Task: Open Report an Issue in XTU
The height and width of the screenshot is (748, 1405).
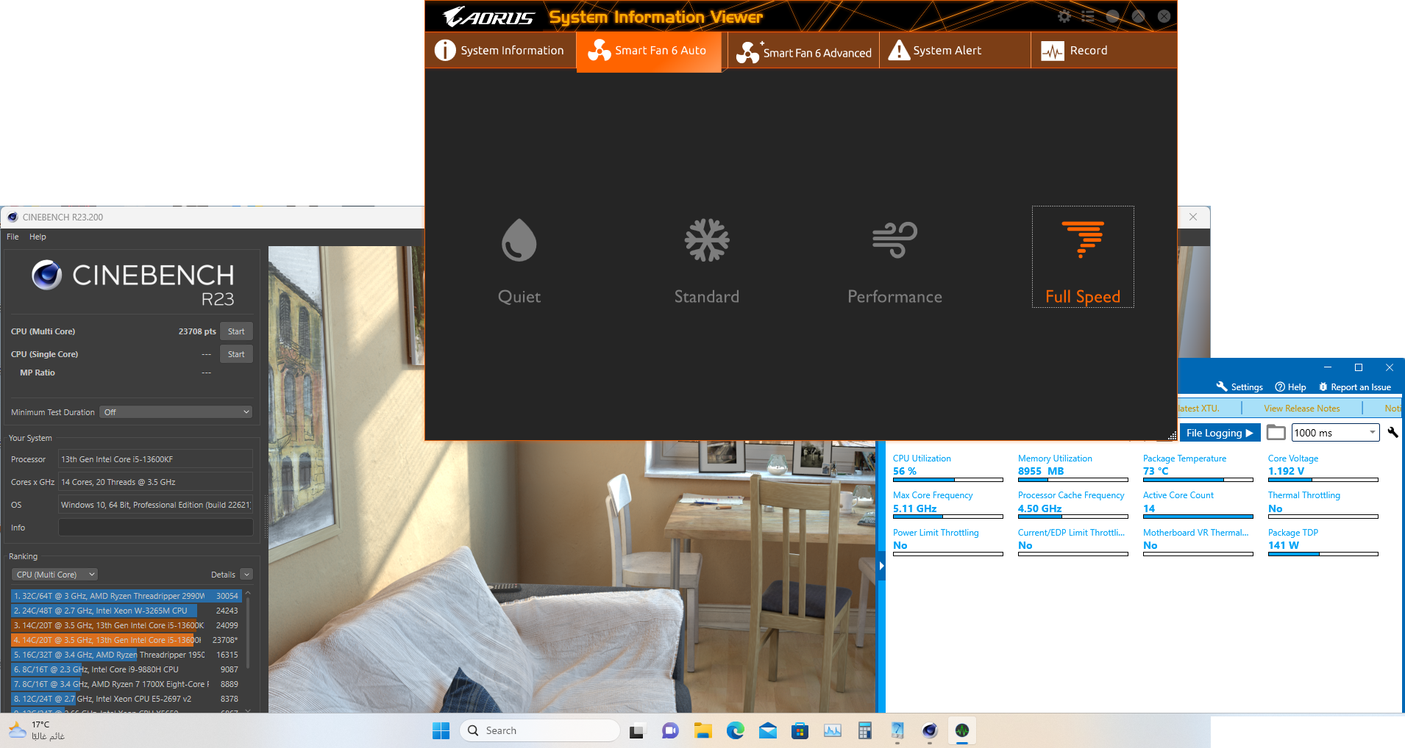Action: [x=1354, y=387]
